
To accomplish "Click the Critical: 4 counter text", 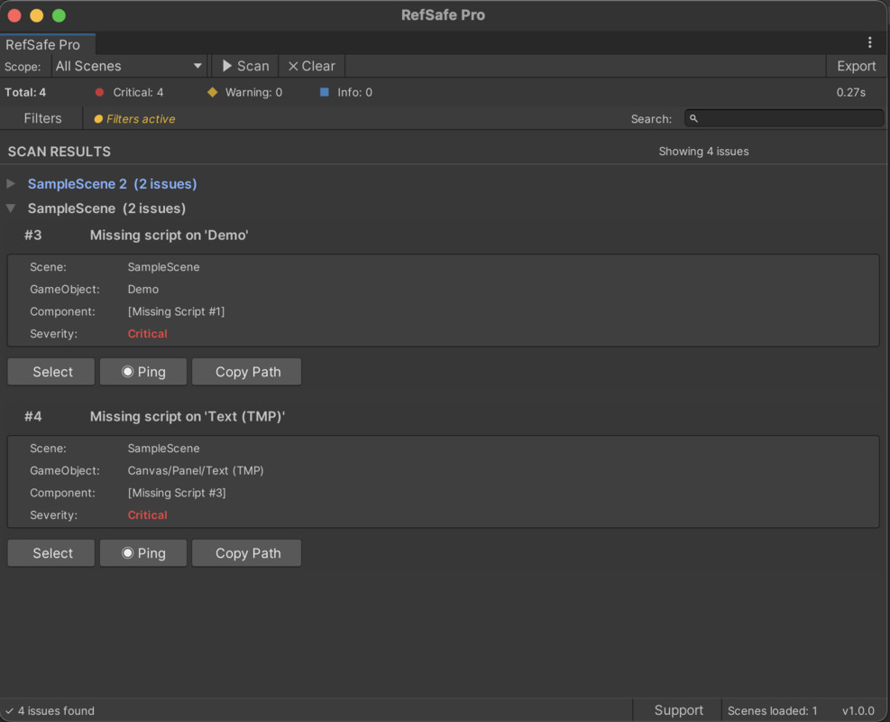I will [x=138, y=92].
